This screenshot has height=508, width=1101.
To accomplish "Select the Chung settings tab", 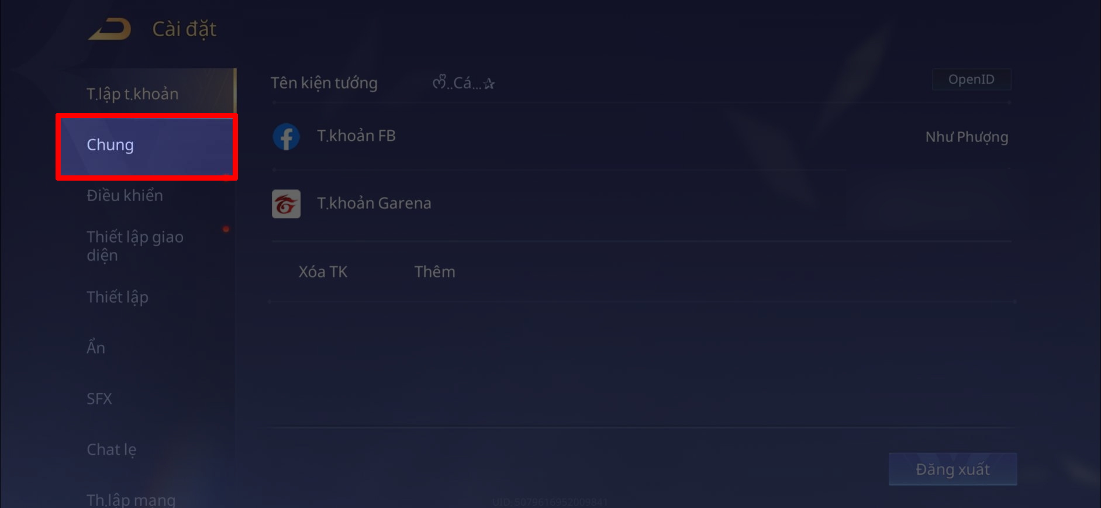I will coord(147,147).
